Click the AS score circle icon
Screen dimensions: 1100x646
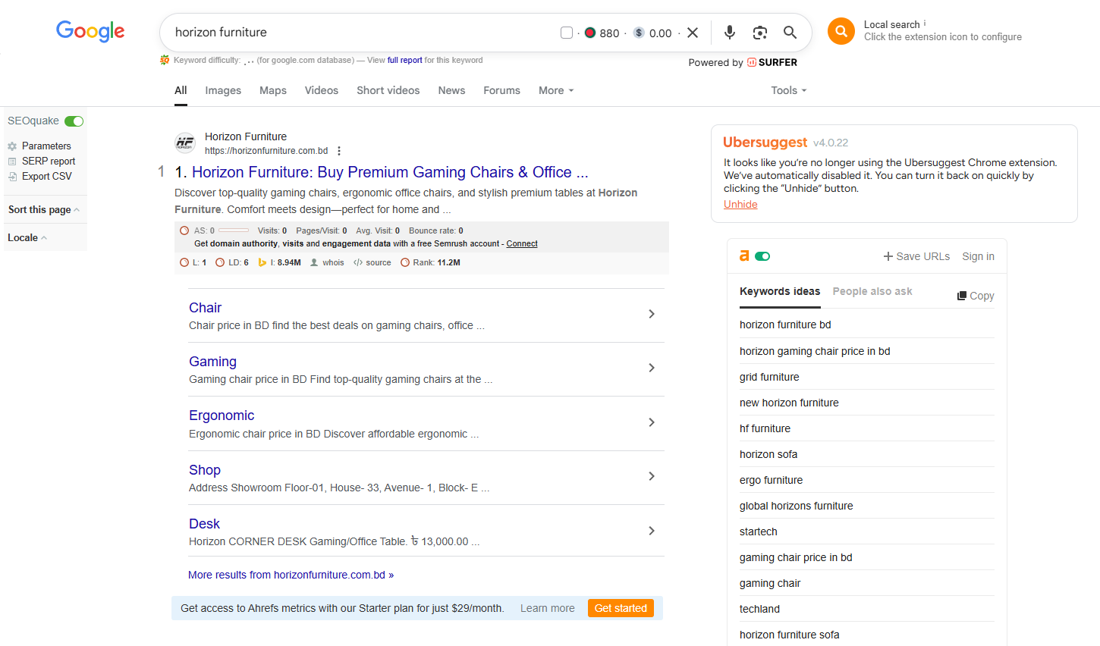(184, 230)
